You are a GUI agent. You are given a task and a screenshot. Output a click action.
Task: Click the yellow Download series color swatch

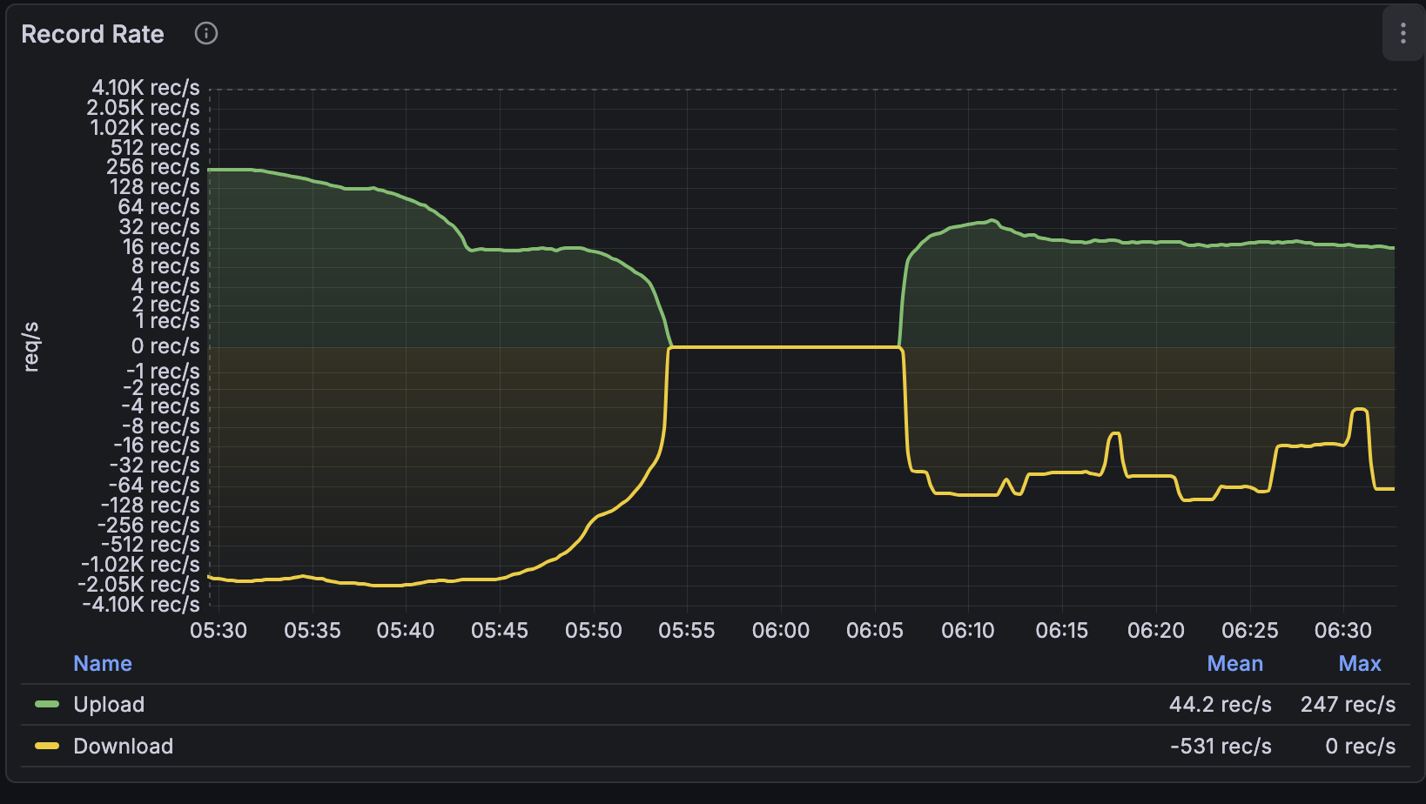47,747
